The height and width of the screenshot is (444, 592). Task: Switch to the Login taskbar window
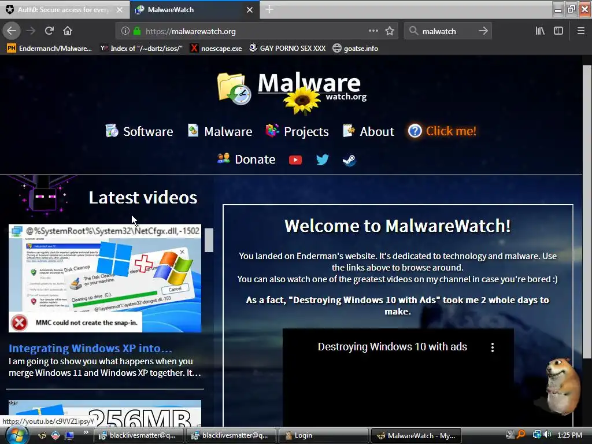[x=323, y=435]
